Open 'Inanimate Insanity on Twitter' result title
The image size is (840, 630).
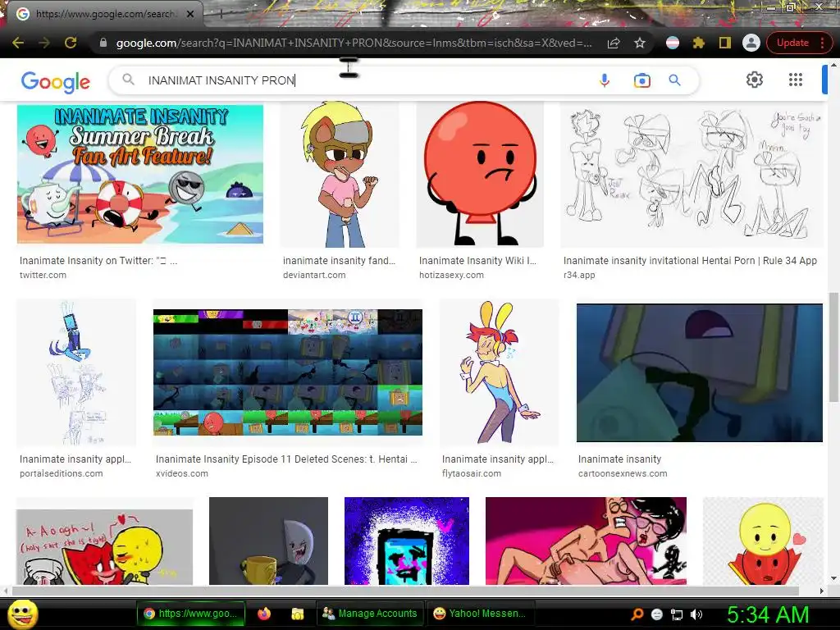point(98,261)
